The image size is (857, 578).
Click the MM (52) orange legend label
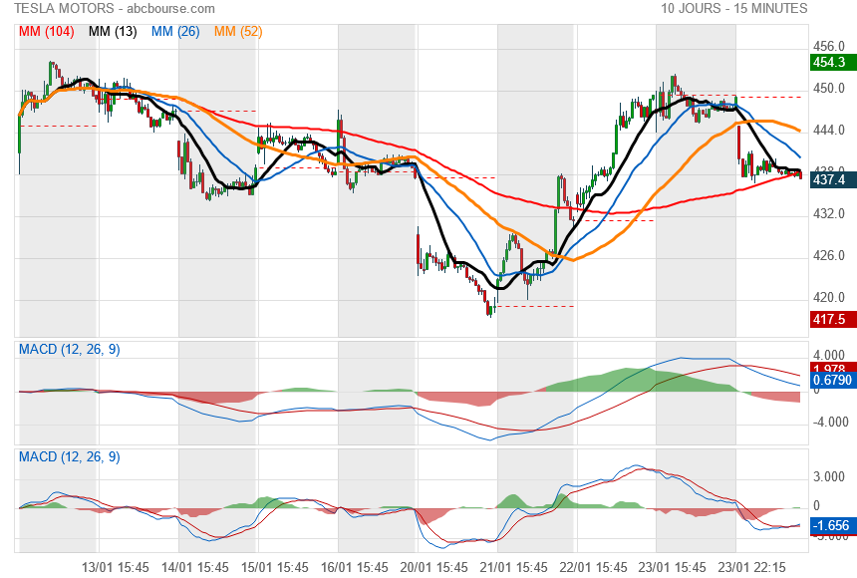coord(238,31)
